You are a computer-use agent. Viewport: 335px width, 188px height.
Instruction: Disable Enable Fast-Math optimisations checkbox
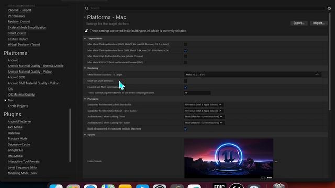point(185,87)
